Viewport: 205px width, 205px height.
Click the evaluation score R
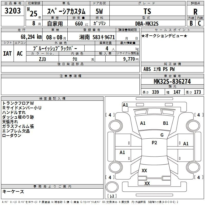click(196, 12)
